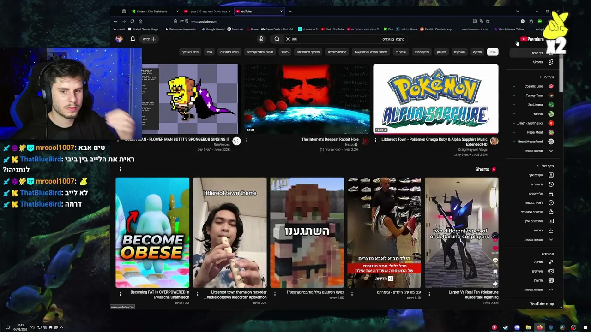
Task: Open a new browser tab
Action: click(290, 11)
